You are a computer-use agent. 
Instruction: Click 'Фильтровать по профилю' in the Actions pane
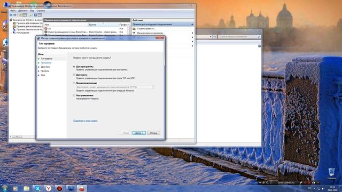click(150, 33)
